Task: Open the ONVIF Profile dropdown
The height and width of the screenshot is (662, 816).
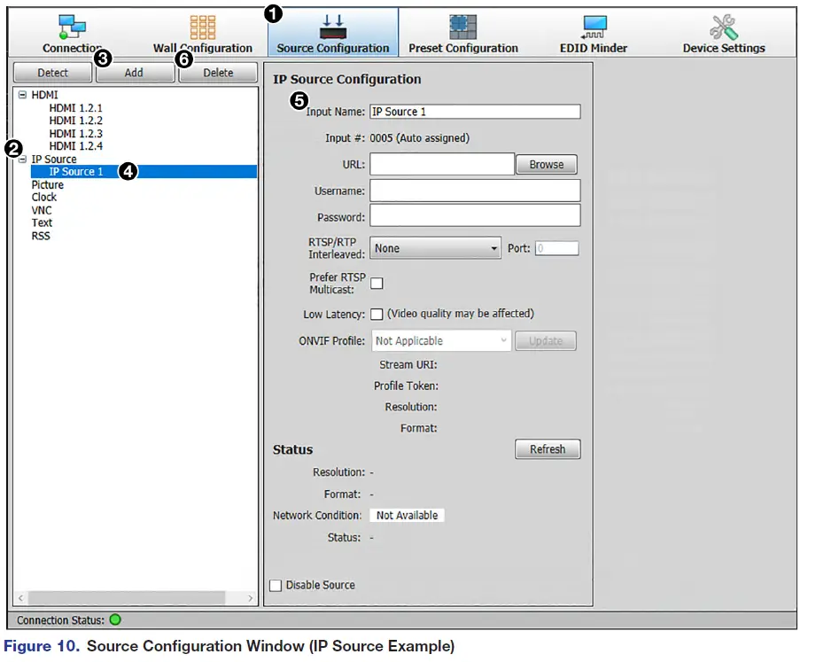Action: tap(441, 341)
